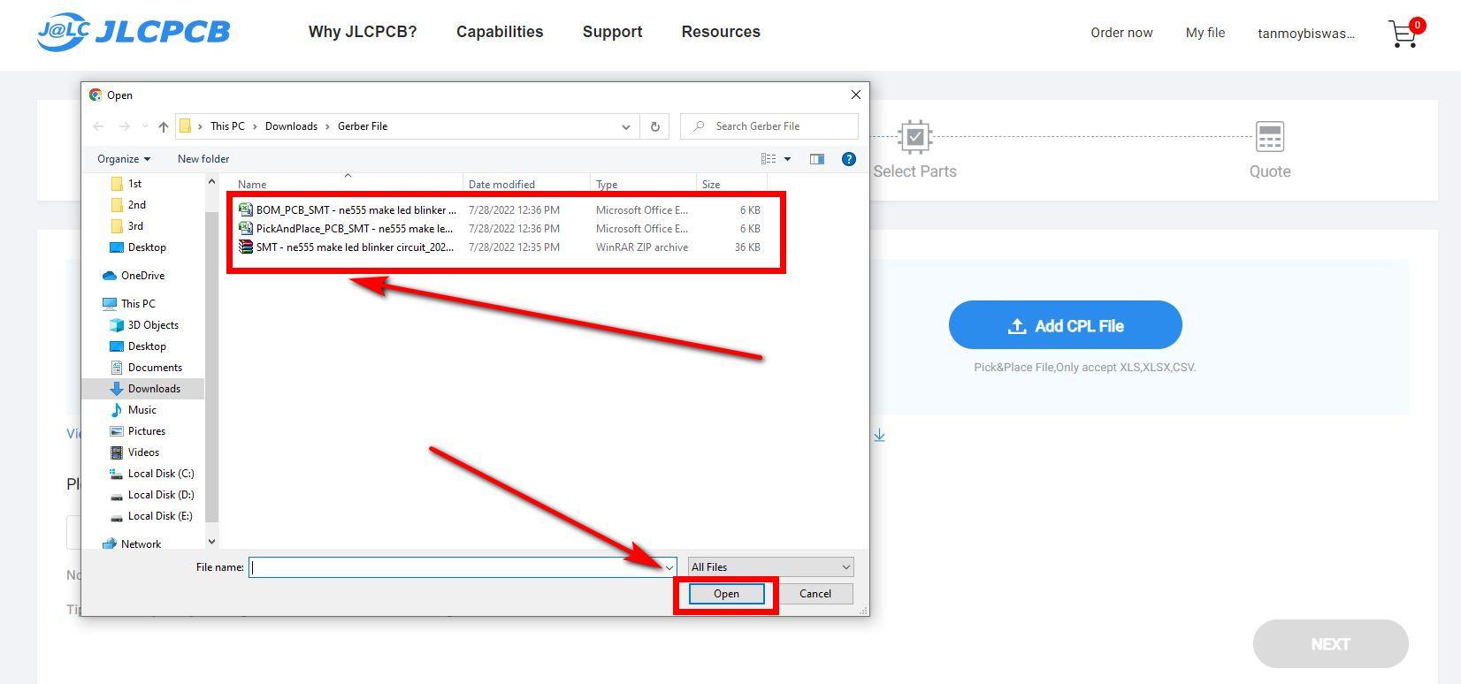Click the Quote step calculator icon

[1270, 137]
